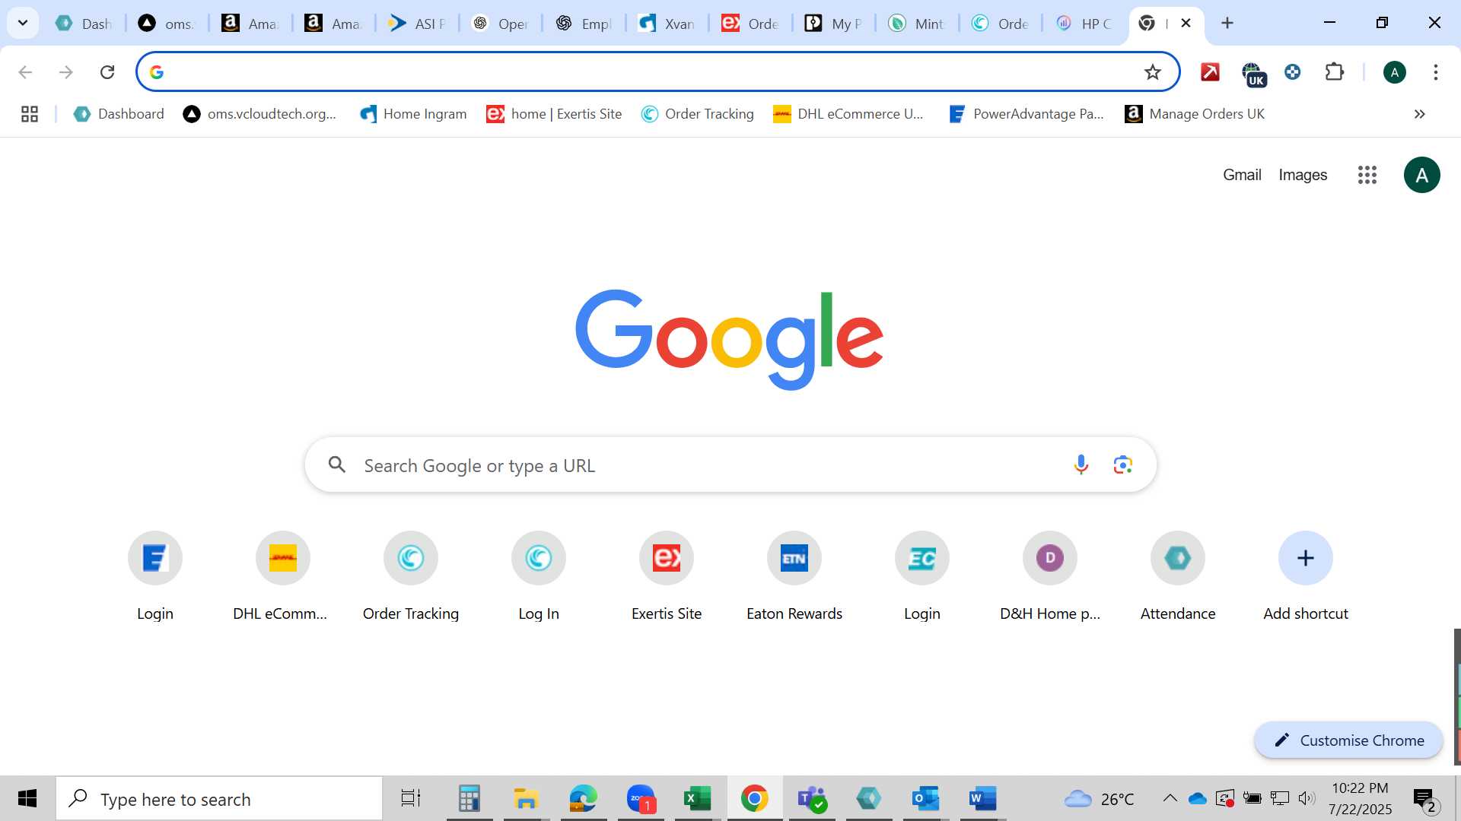
Task: Open the UK globe extension icon
Action: [1253, 74]
